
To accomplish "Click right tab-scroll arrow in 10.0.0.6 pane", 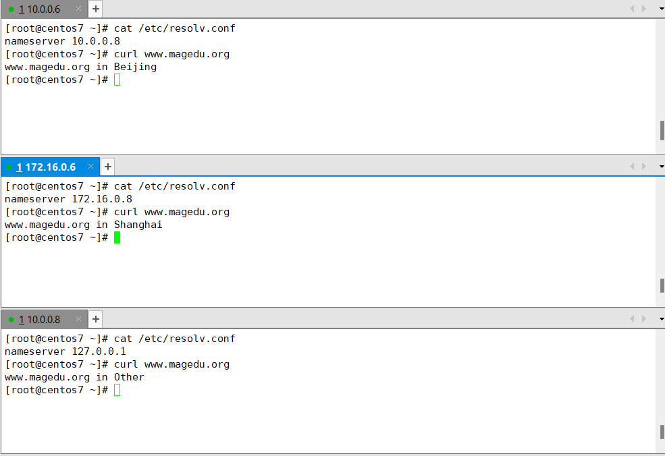I will pyautogui.click(x=644, y=9).
